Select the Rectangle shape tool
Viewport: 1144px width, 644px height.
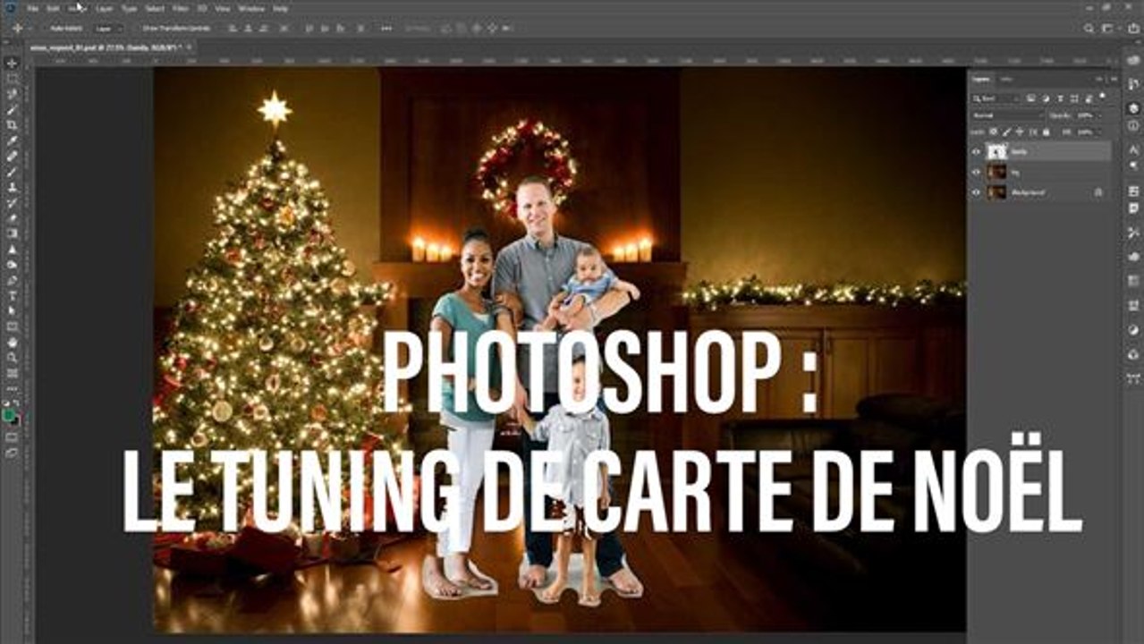click(12, 326)
